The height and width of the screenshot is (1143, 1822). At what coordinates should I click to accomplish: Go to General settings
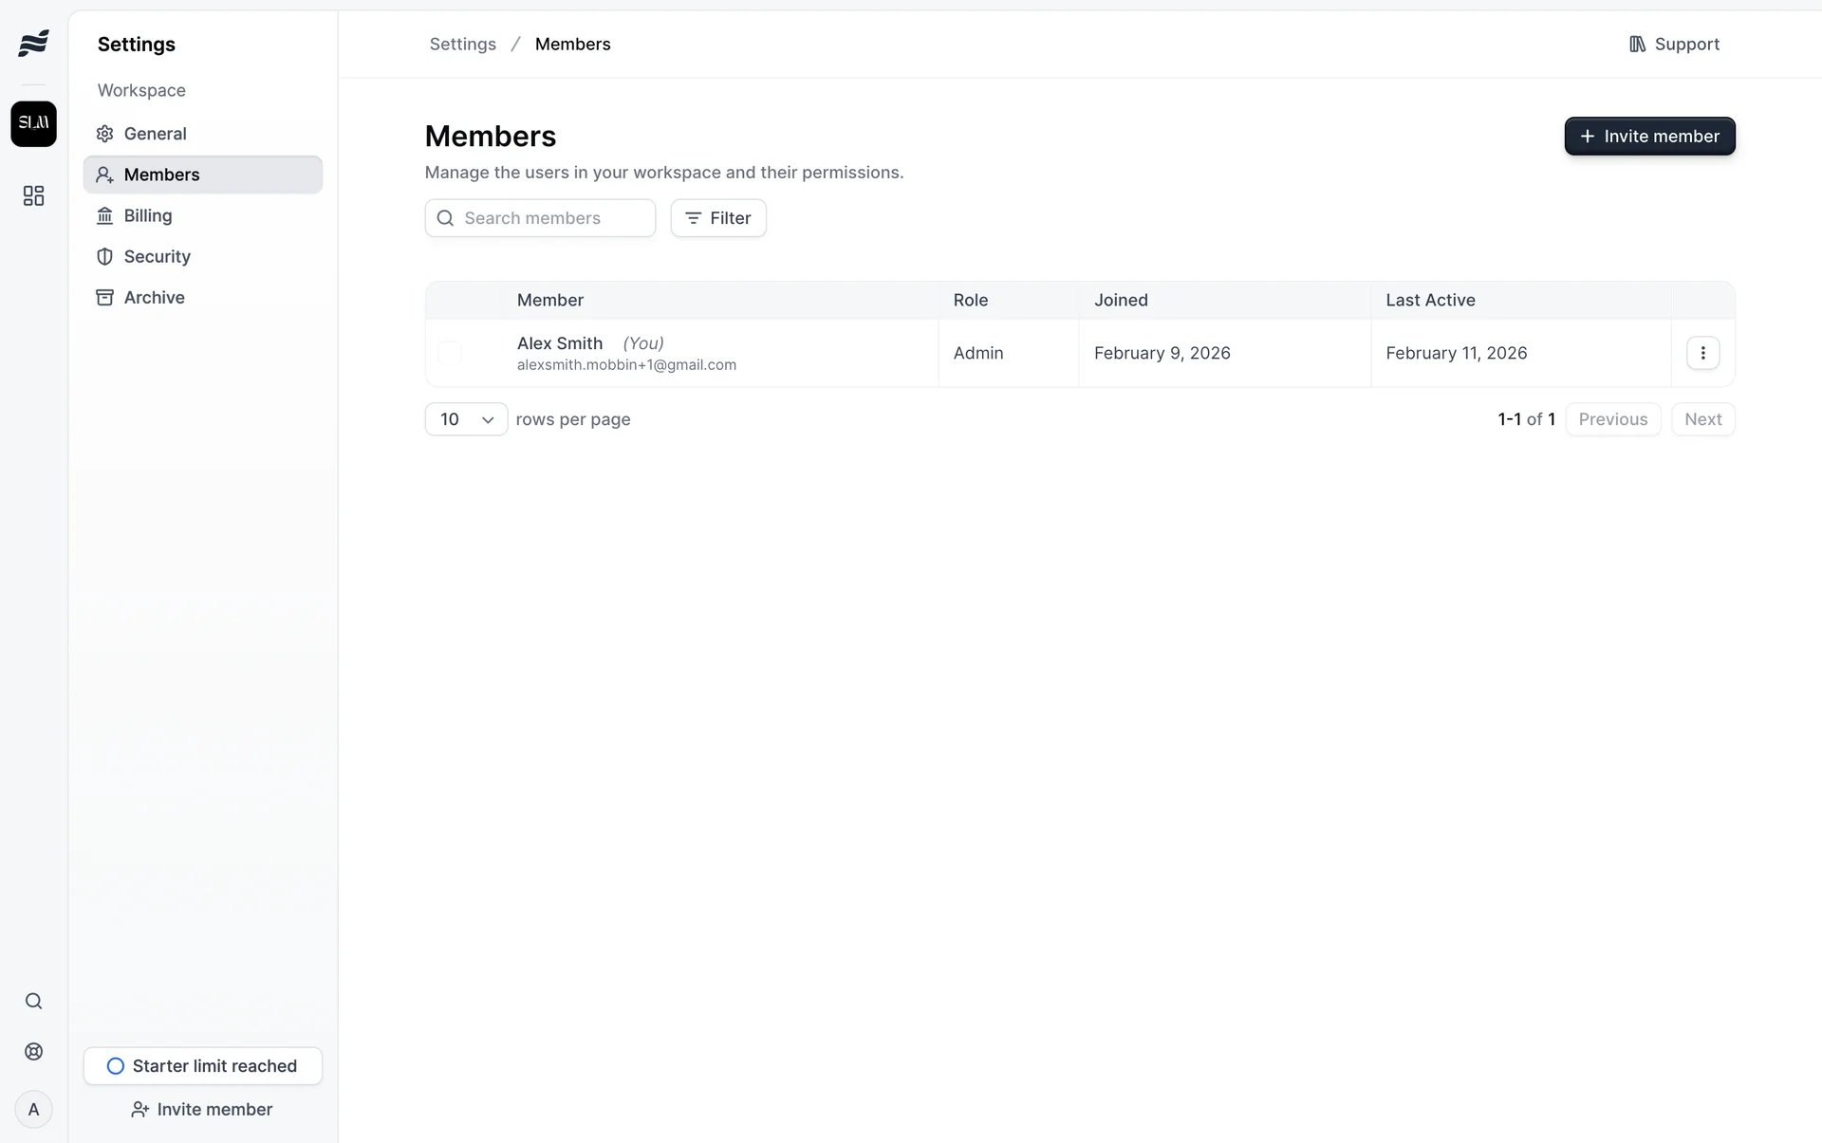point(155,134)
